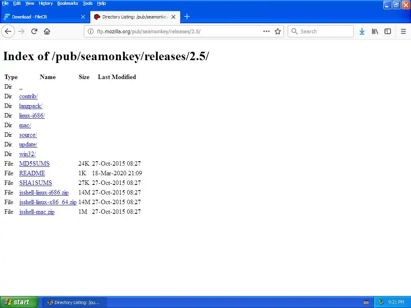The image size is (411, 308).
Task: Click the FileCR tab favicon
Action: click(7, 17)
